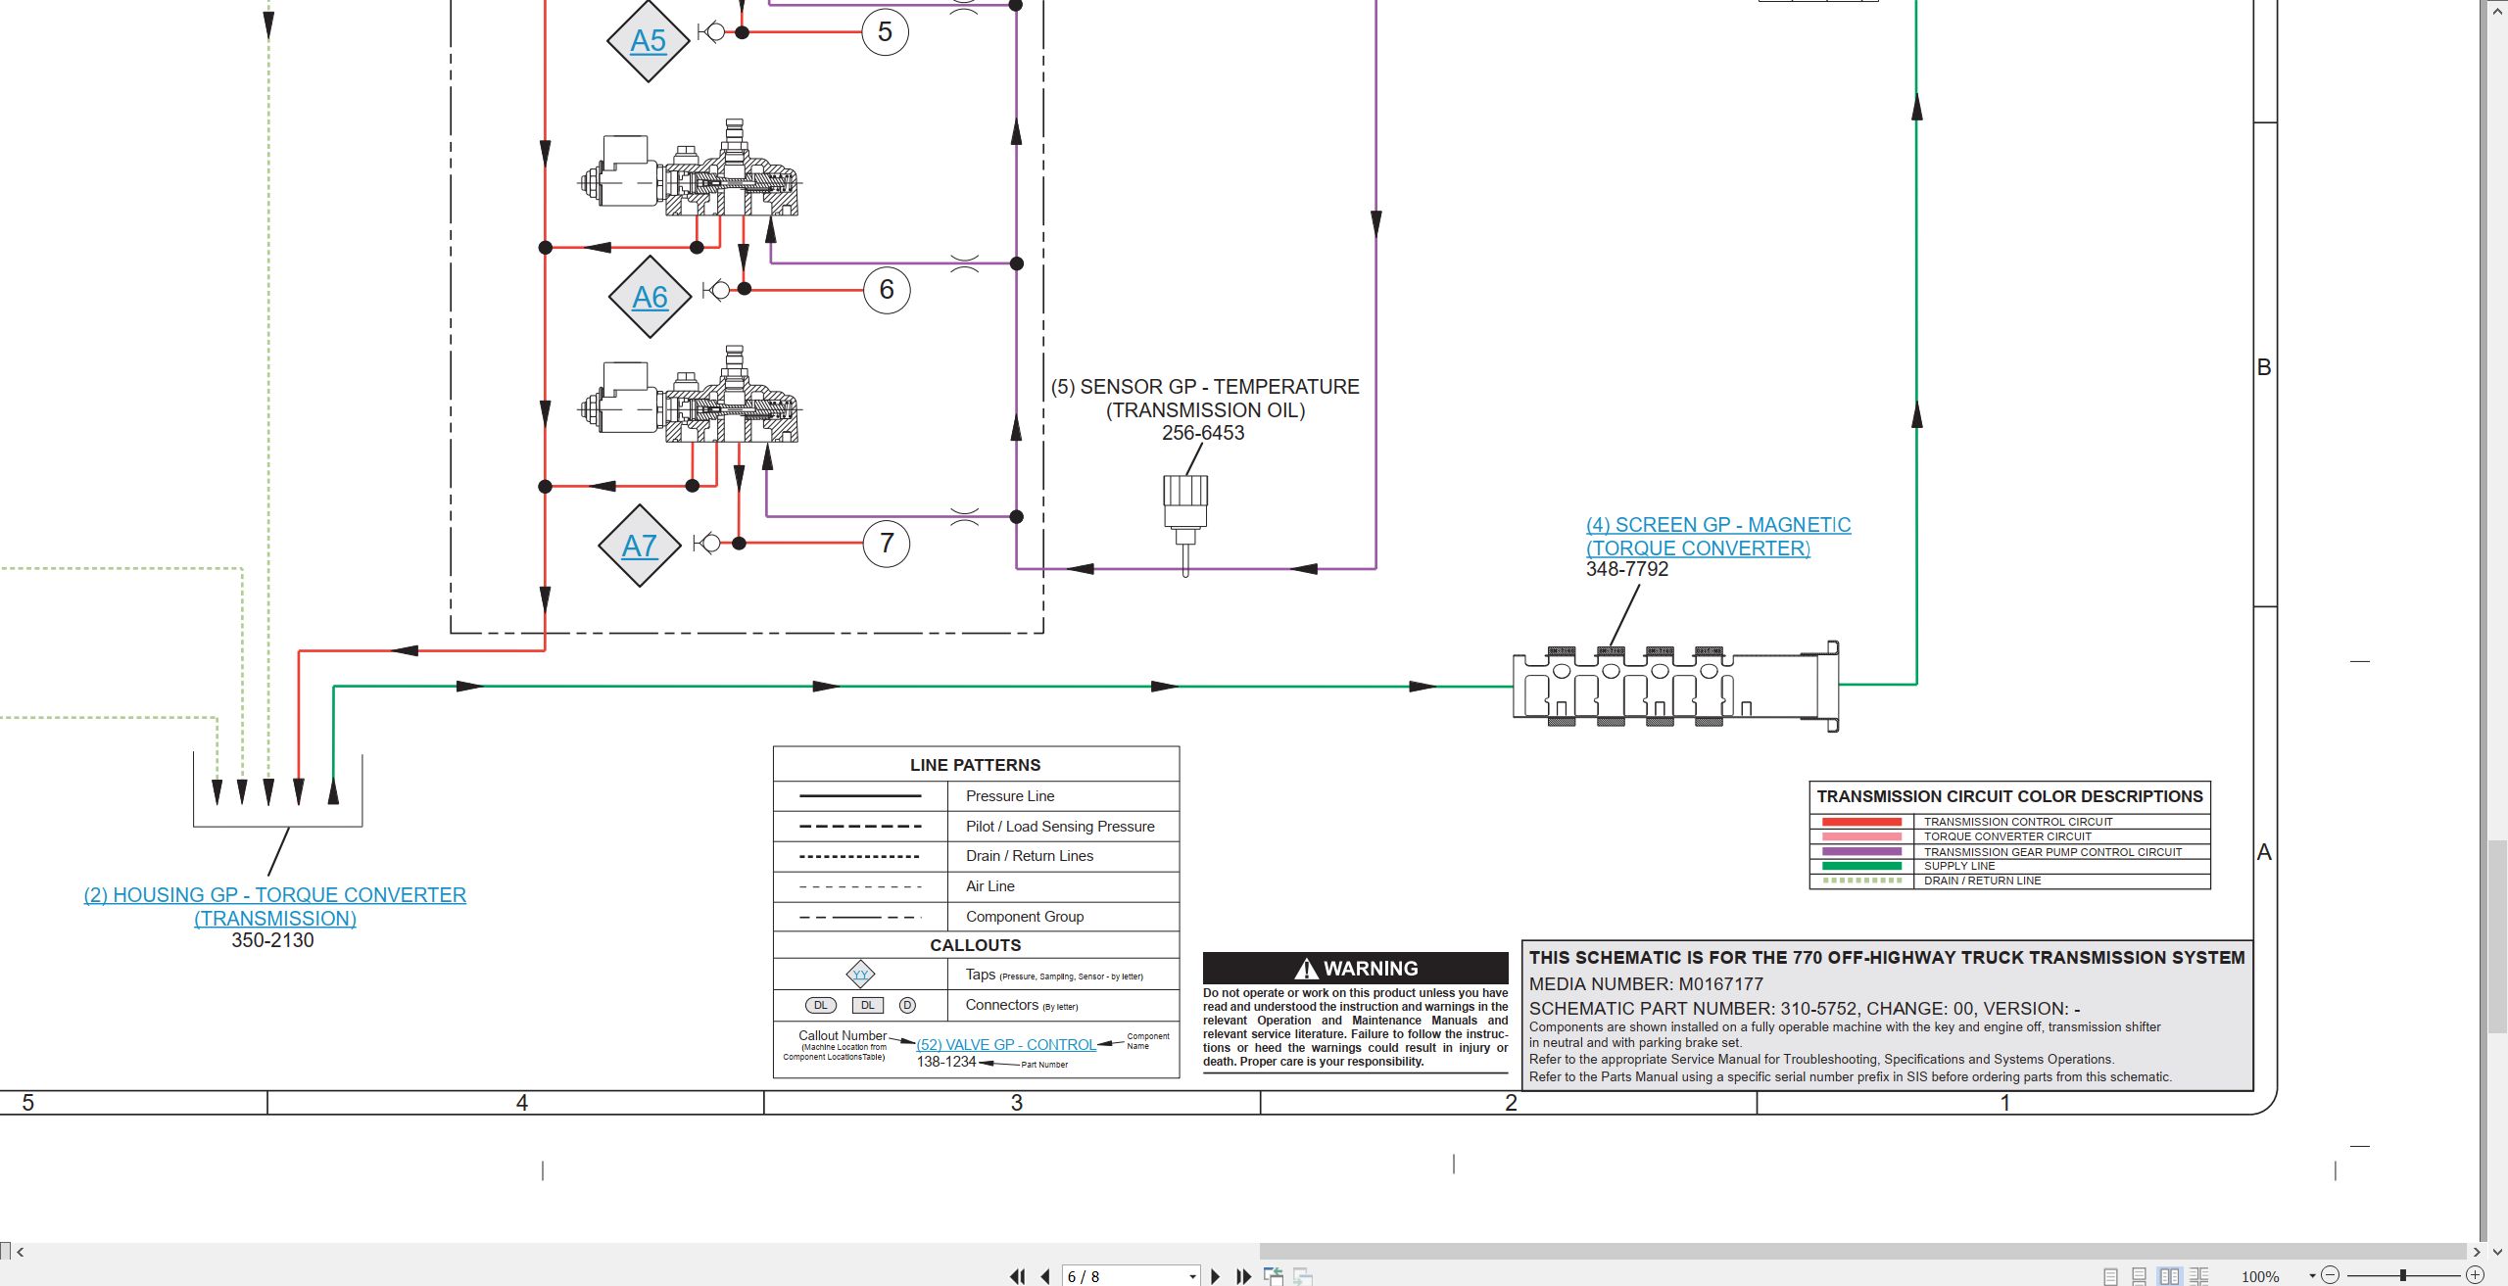Click the Pressure Line legend row

point(976,796)
